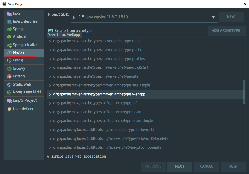Select Static Web project type
Image resolution: width=249 pixels, height=174 pixels.
(24, 85)
